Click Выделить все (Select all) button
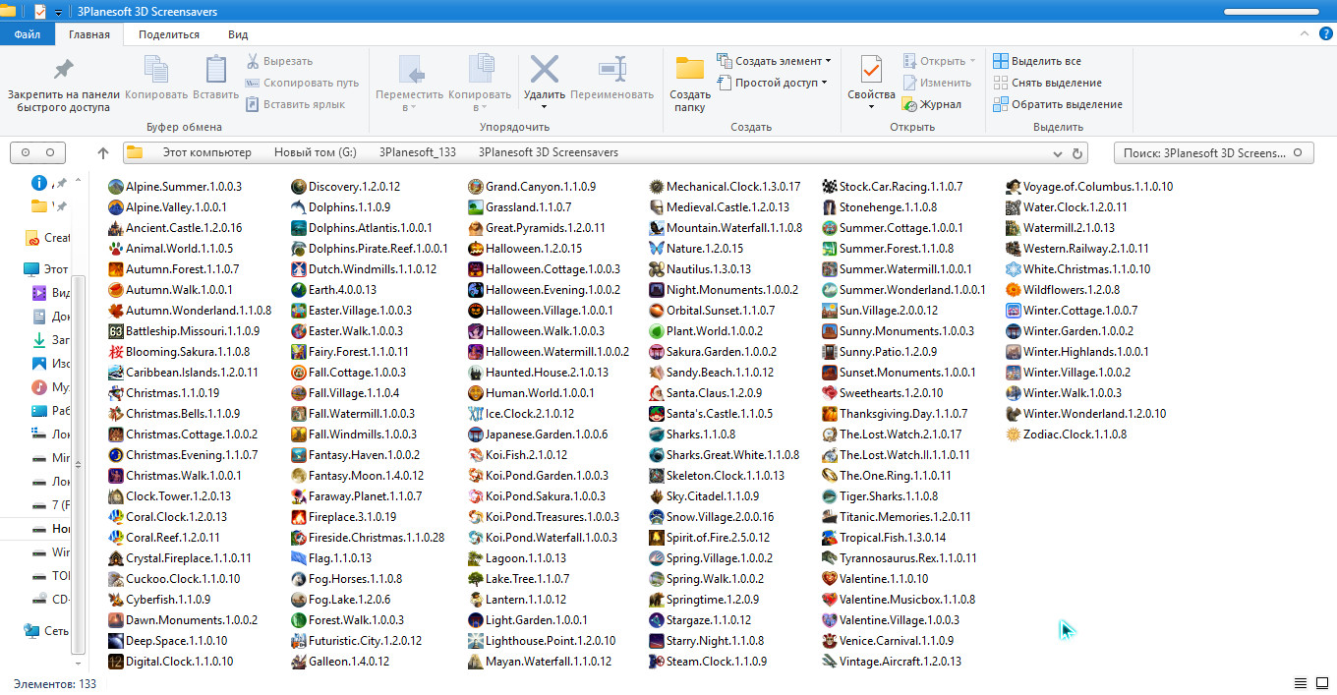Screen dimensions: 1337x695 [1045, 61]
